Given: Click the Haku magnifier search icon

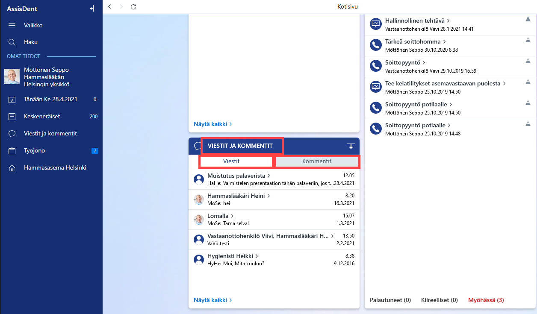Looking at the screenshot, I should (x=12, y=42).
